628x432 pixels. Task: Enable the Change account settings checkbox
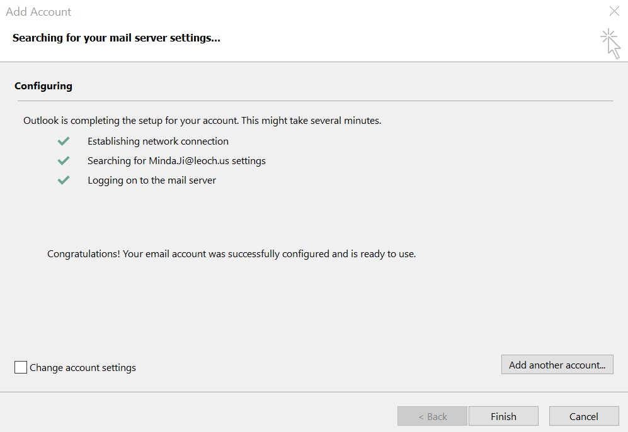(21, 367)
